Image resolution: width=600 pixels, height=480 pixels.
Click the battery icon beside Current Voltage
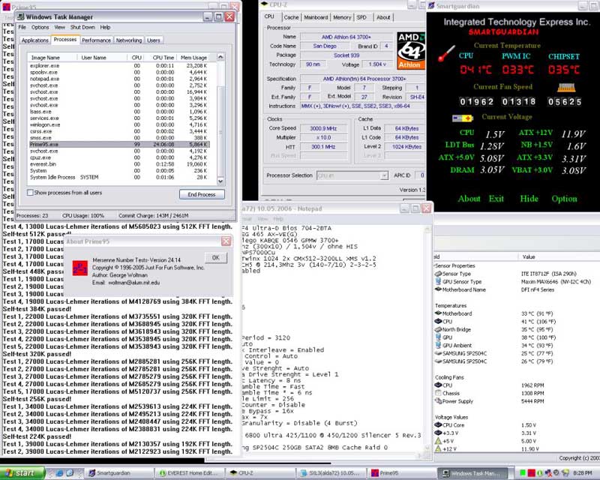coord(463,118)
